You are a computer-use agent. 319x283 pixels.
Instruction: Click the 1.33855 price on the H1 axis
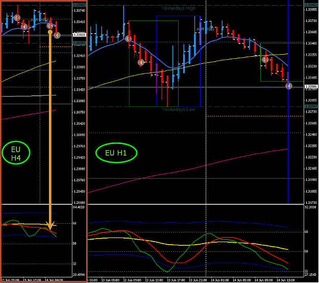[311, 10]
